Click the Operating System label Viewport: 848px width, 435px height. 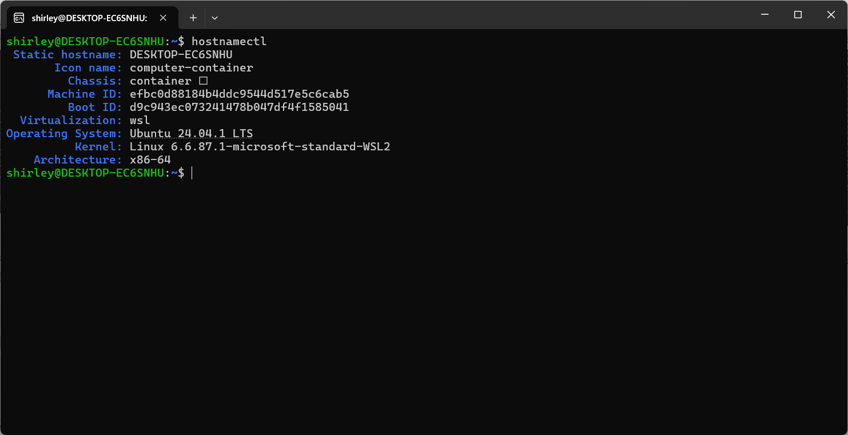pos(63,133)
